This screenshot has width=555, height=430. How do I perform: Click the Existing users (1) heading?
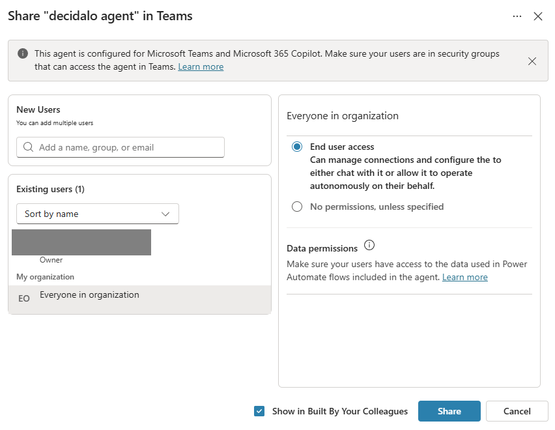[x=50, y=190]
